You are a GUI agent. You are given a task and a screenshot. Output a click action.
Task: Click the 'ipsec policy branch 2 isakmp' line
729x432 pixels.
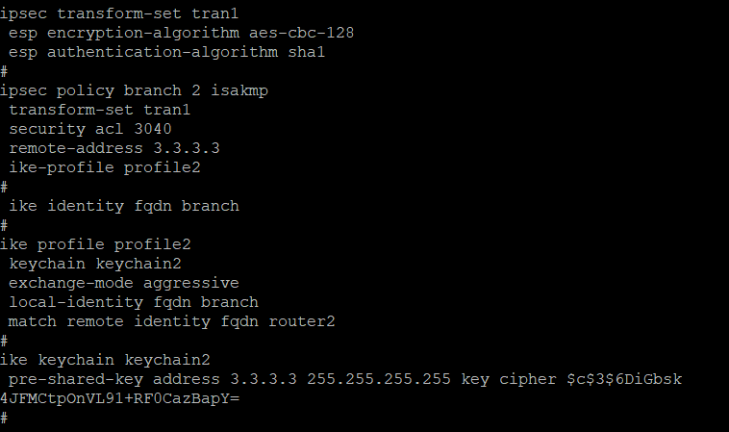[134, 89]
